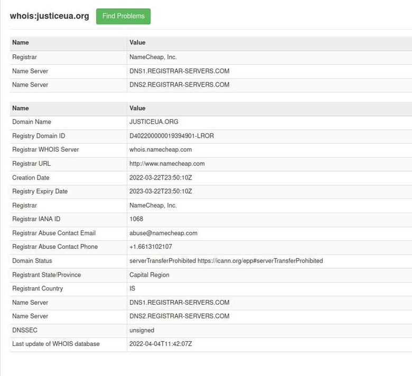Viewport: 412px width, 376px height.
Task: Click the icann.org serverTransferProhibited status URL
Action: (x=260, y=261)
